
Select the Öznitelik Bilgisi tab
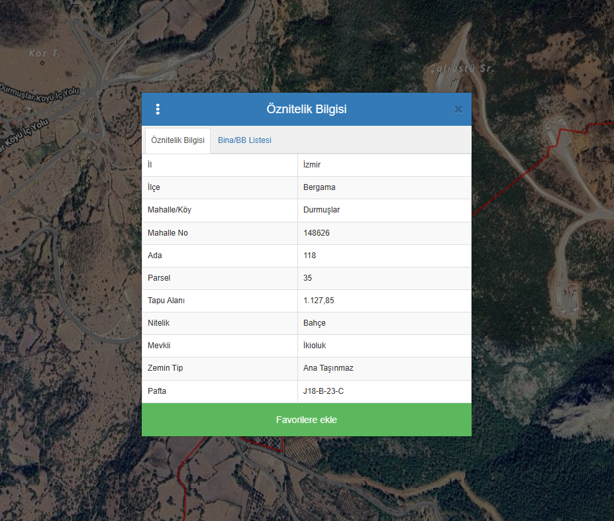point(178,140)
